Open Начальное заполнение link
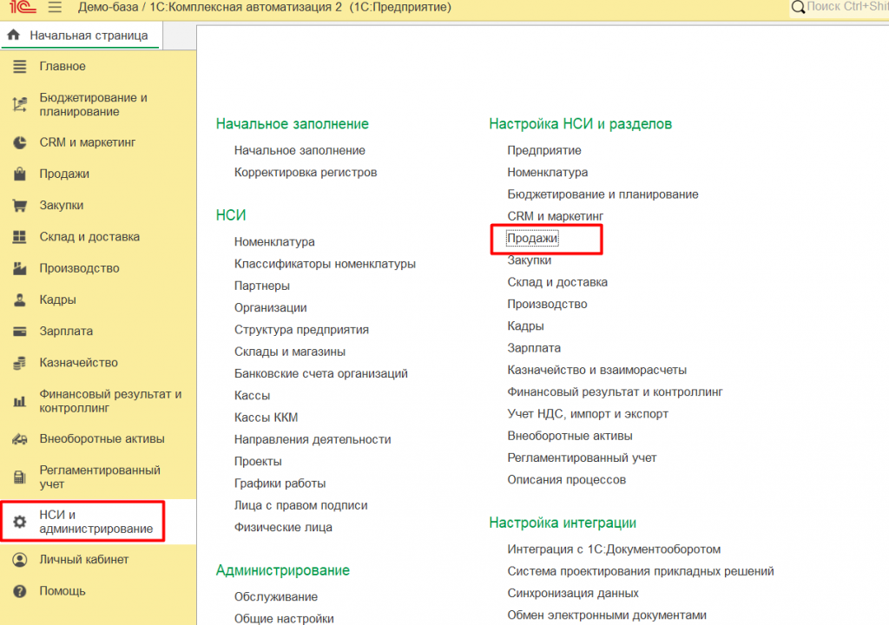 [300, 150]
